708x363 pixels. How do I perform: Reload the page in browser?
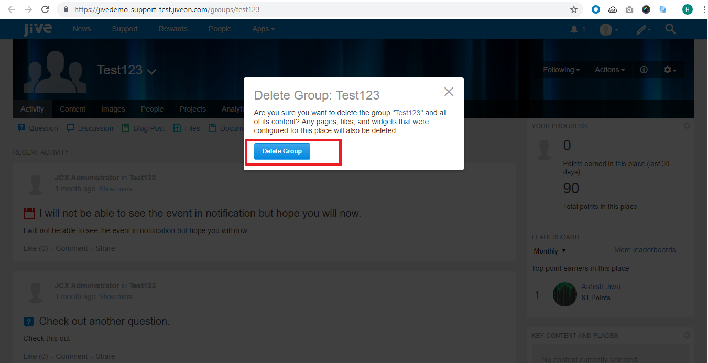coord(45,9)
